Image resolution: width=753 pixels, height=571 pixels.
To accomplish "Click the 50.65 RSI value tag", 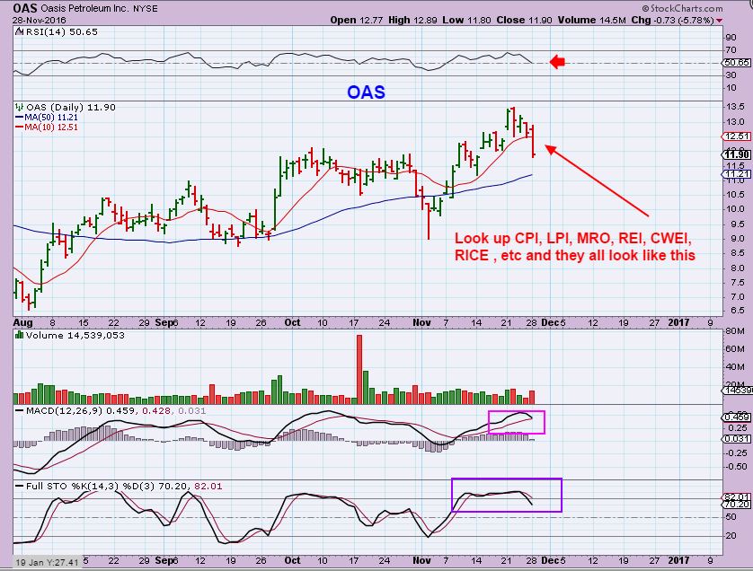I will (x=737, y=63).
